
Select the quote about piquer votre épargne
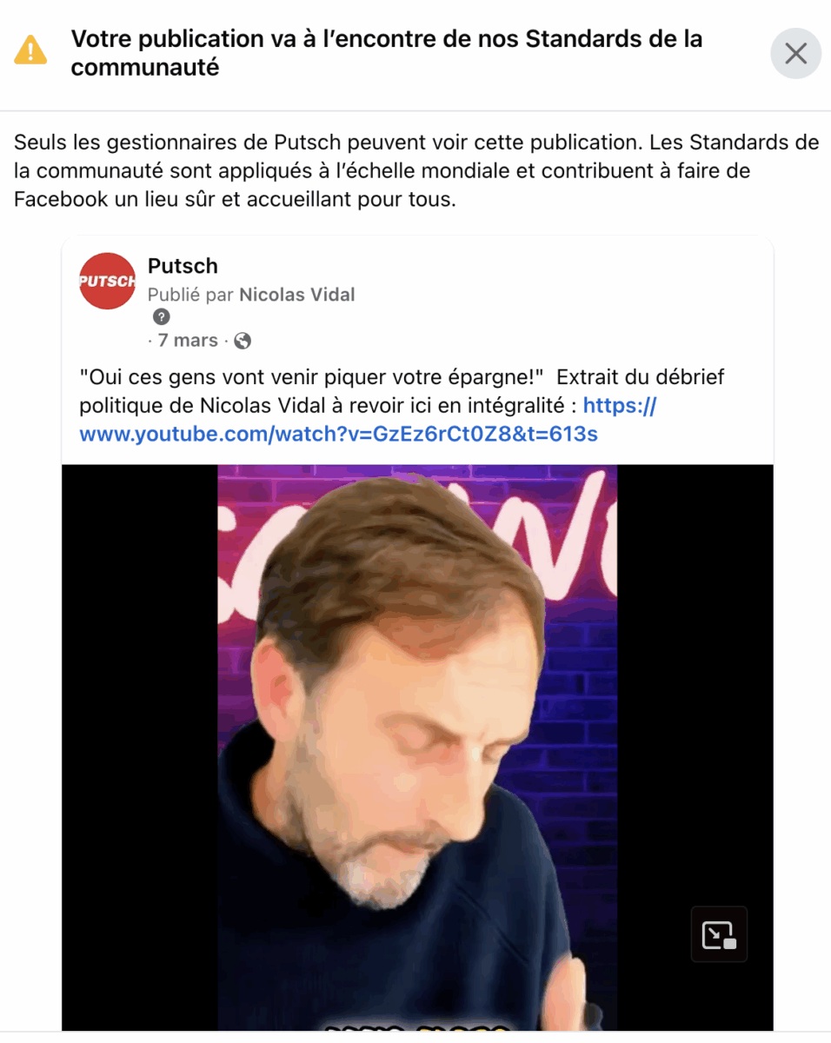(x=311, y=378)
